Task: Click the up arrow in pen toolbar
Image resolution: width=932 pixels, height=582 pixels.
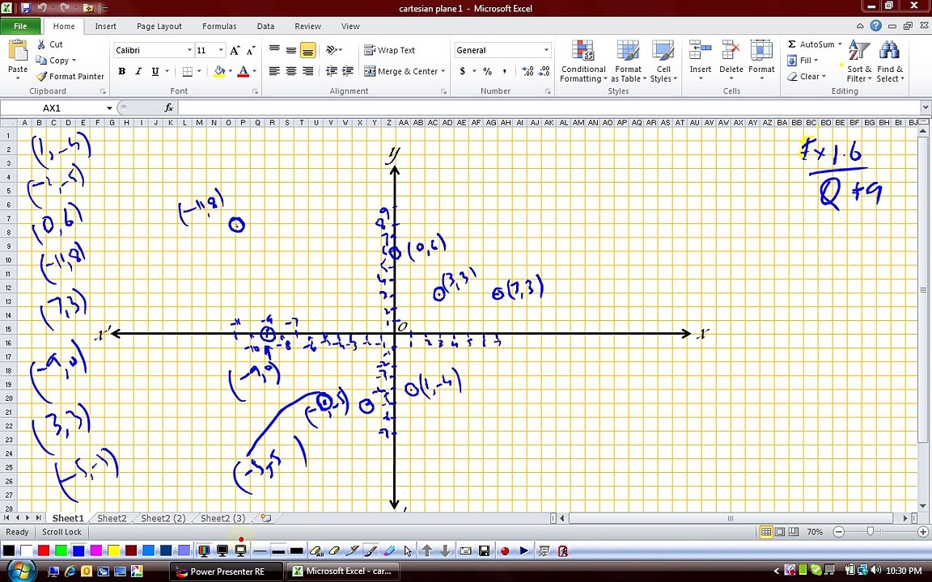Action: coord(426,551)
